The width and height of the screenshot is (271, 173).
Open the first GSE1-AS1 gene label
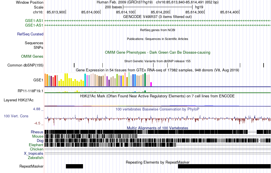(x=34, y=21)
